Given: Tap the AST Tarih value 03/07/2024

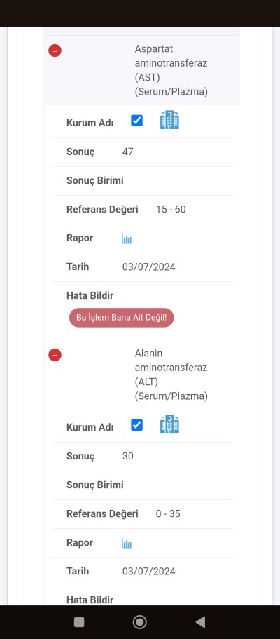Looking at the screenshot, I should tap(149, 267).
